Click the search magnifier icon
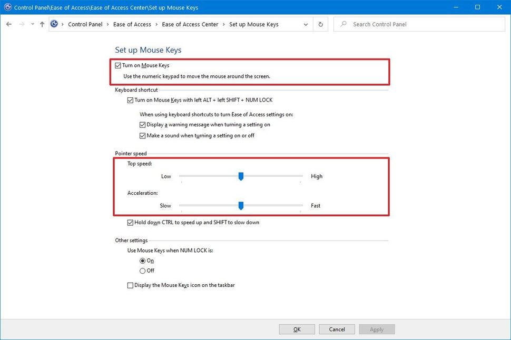 343,24
